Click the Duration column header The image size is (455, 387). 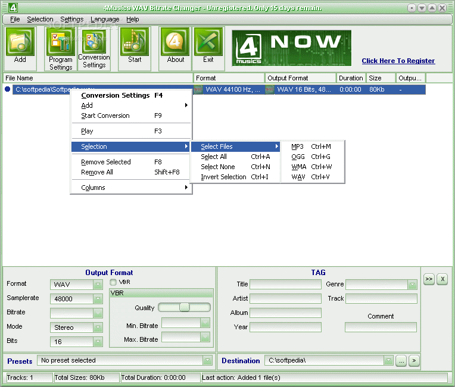pos(351,78)
